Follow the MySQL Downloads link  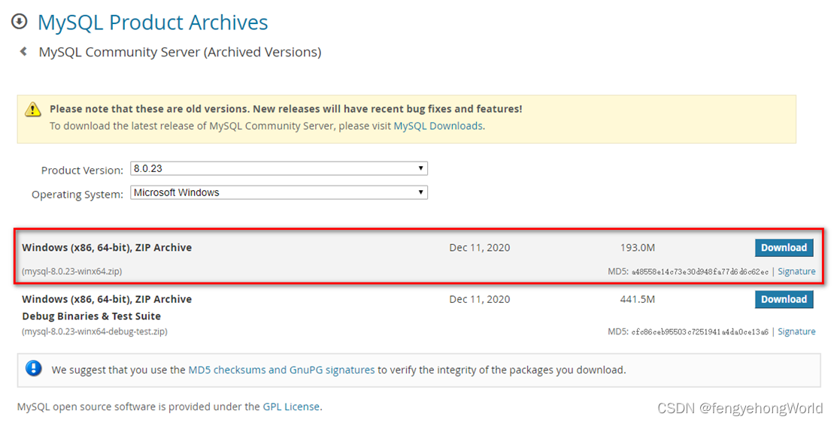(438, 125)
